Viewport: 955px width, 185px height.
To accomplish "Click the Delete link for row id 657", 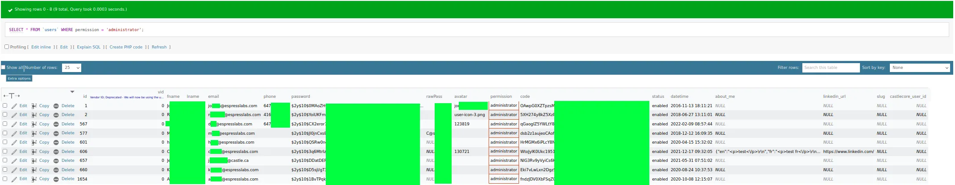I will click(68, 161).
